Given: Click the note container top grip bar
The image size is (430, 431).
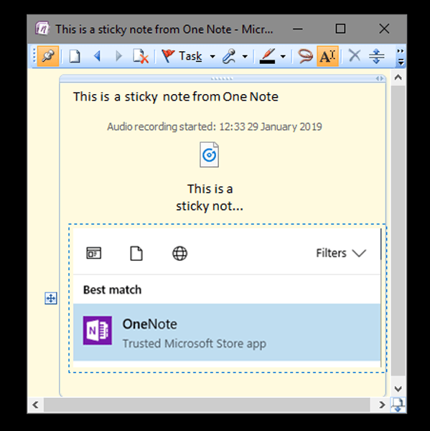Looking at the screenshot, I should point(222,78).
